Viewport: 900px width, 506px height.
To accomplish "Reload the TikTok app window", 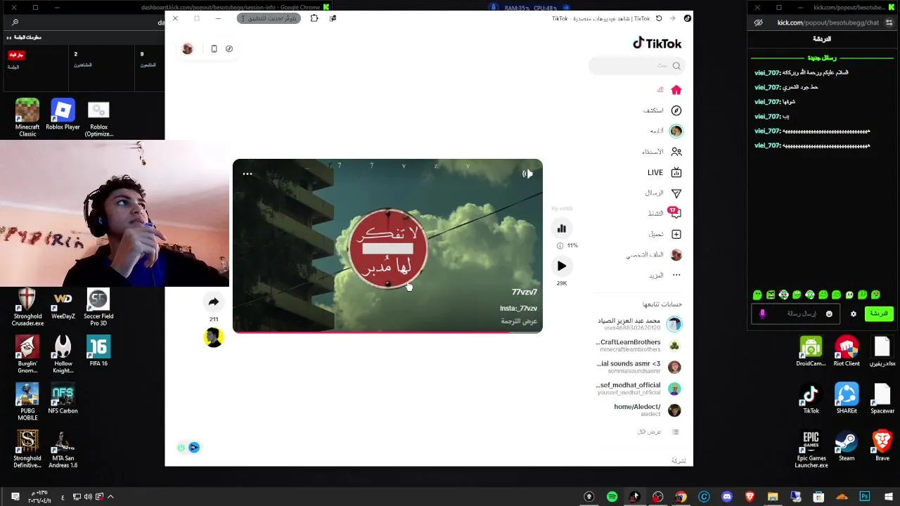I will [659, 18].
